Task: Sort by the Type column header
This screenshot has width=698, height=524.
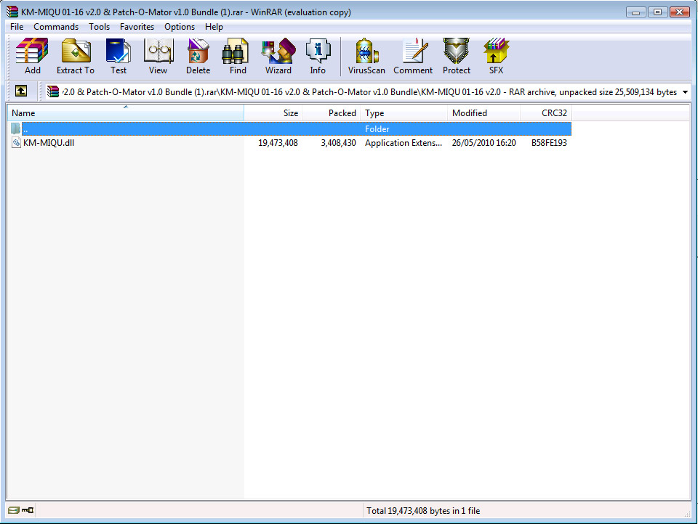Action: click(404, 113)
